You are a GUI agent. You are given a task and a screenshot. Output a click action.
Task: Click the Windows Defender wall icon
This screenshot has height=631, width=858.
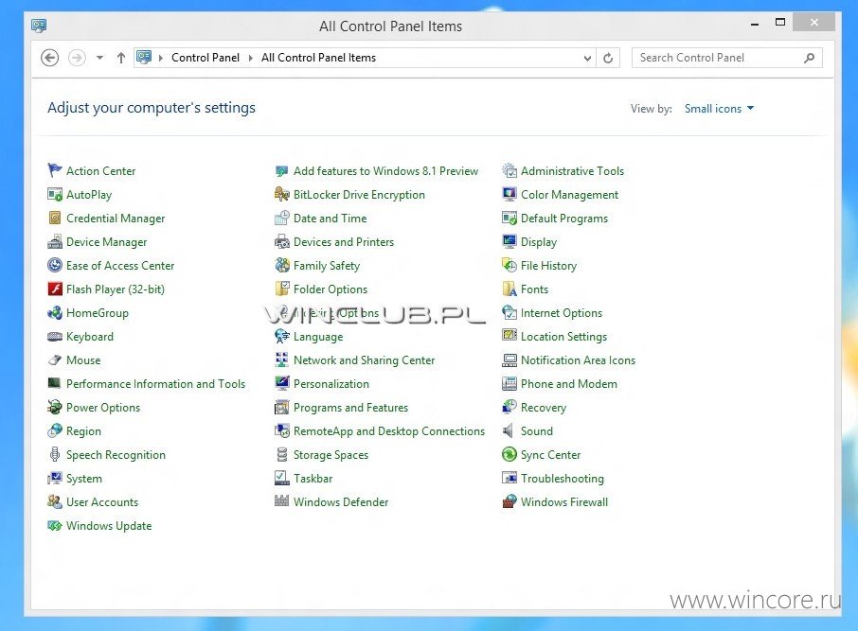click(282, 500)
